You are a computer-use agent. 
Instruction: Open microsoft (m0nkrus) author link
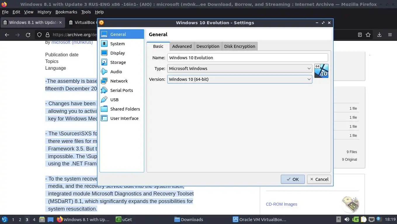[x=72, y=42]
